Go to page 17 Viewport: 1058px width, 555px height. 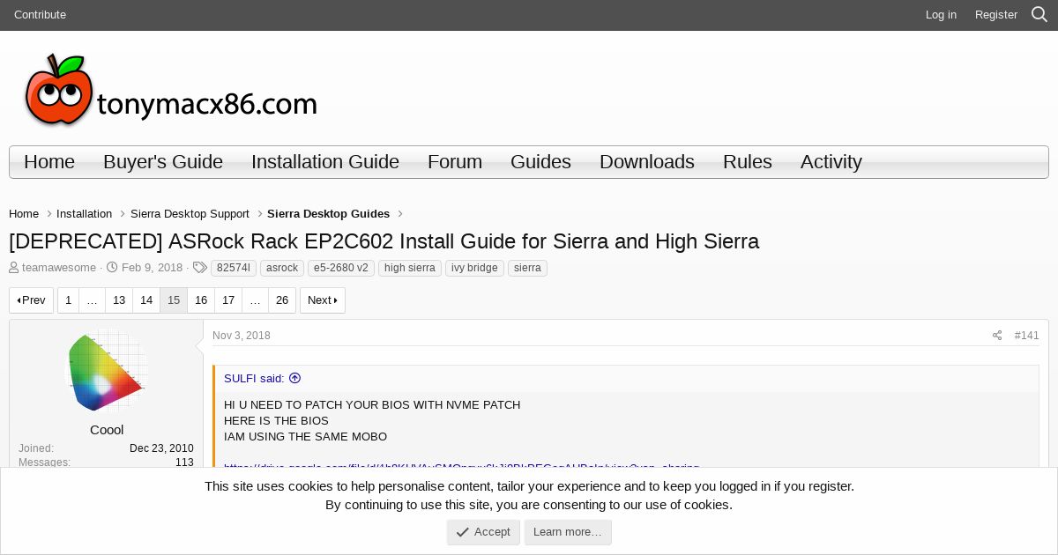[228, 300]
